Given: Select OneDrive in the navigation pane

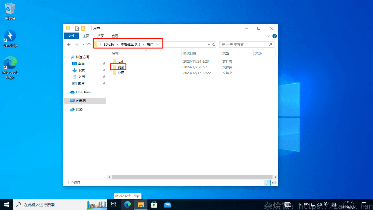Looking at the screenshot, I should 83,92.
